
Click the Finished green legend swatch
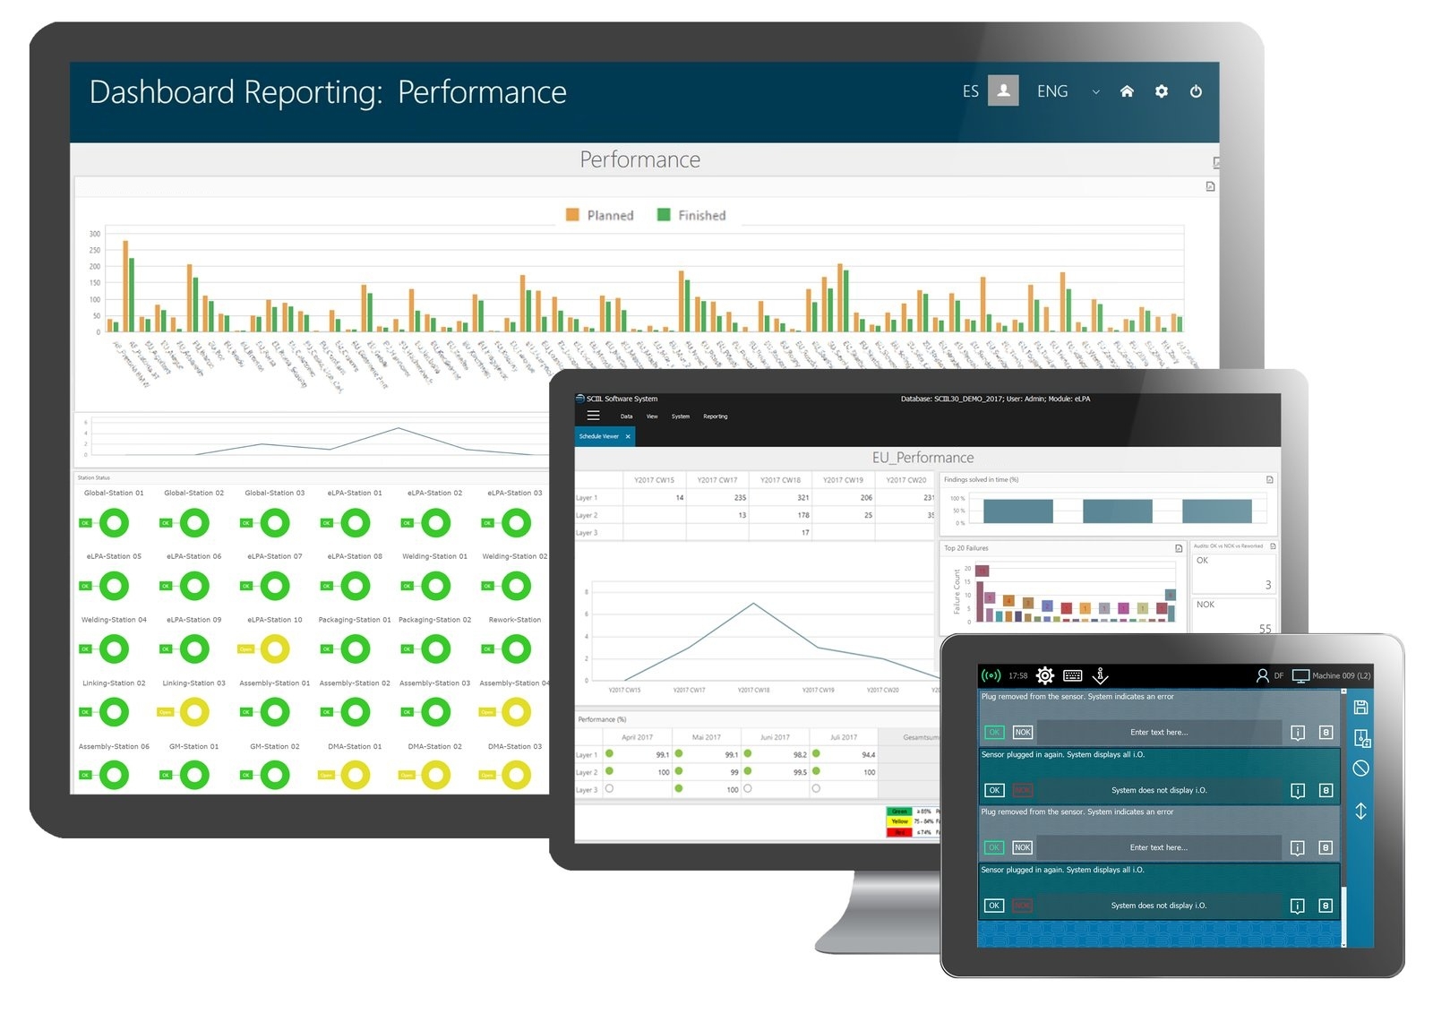664,215
